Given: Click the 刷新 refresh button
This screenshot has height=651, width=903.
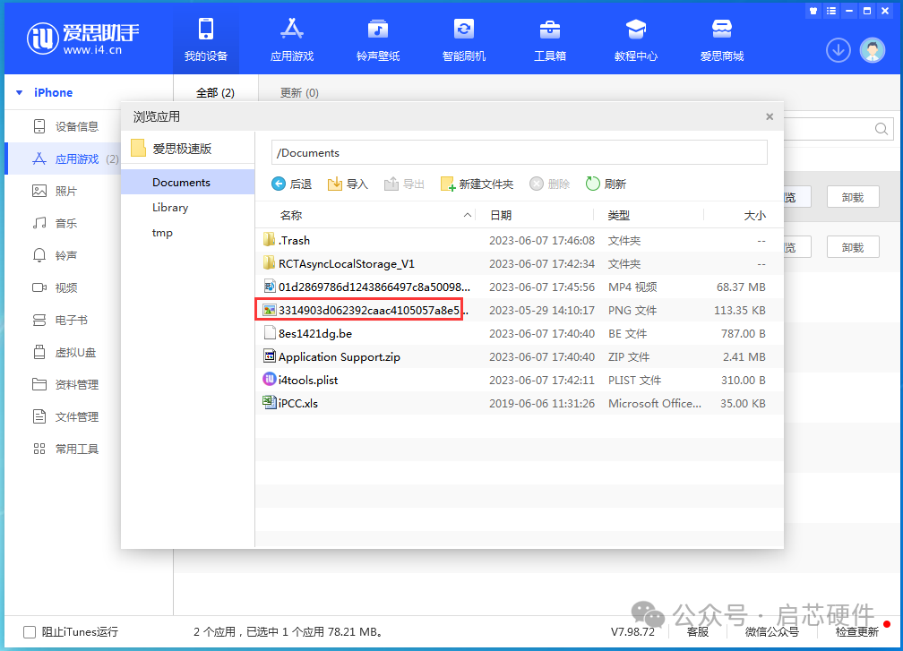Looking at the screenshot, I should [x=606, y=184].
